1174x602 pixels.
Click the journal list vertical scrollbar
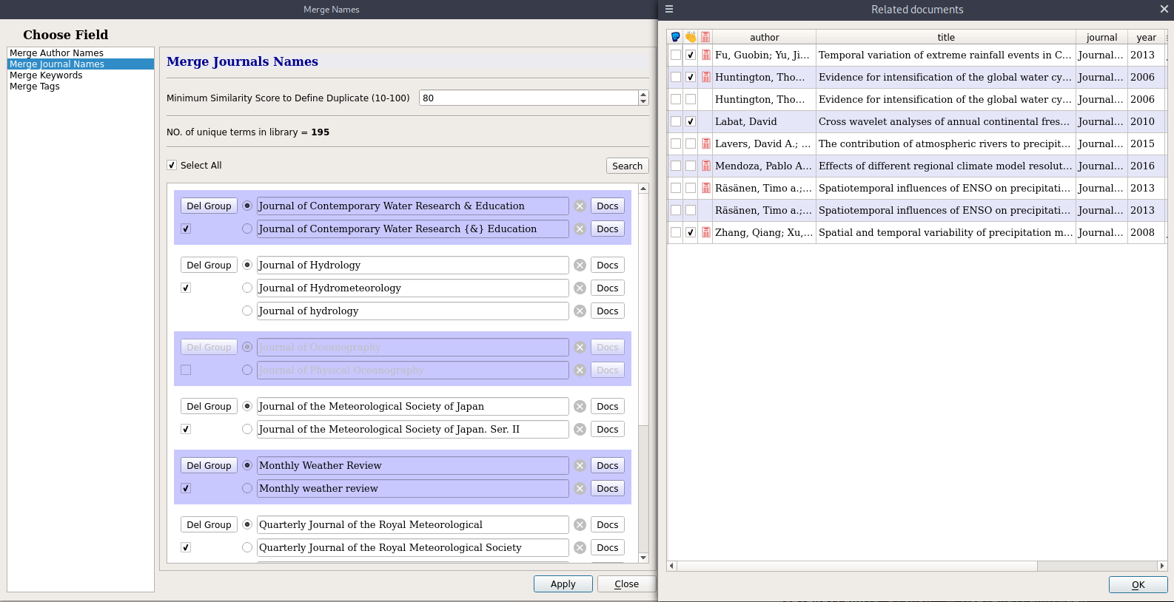[643, 311]
